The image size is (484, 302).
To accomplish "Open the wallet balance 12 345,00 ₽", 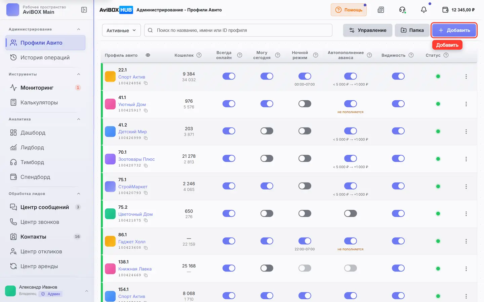I will tap(458, 10).
